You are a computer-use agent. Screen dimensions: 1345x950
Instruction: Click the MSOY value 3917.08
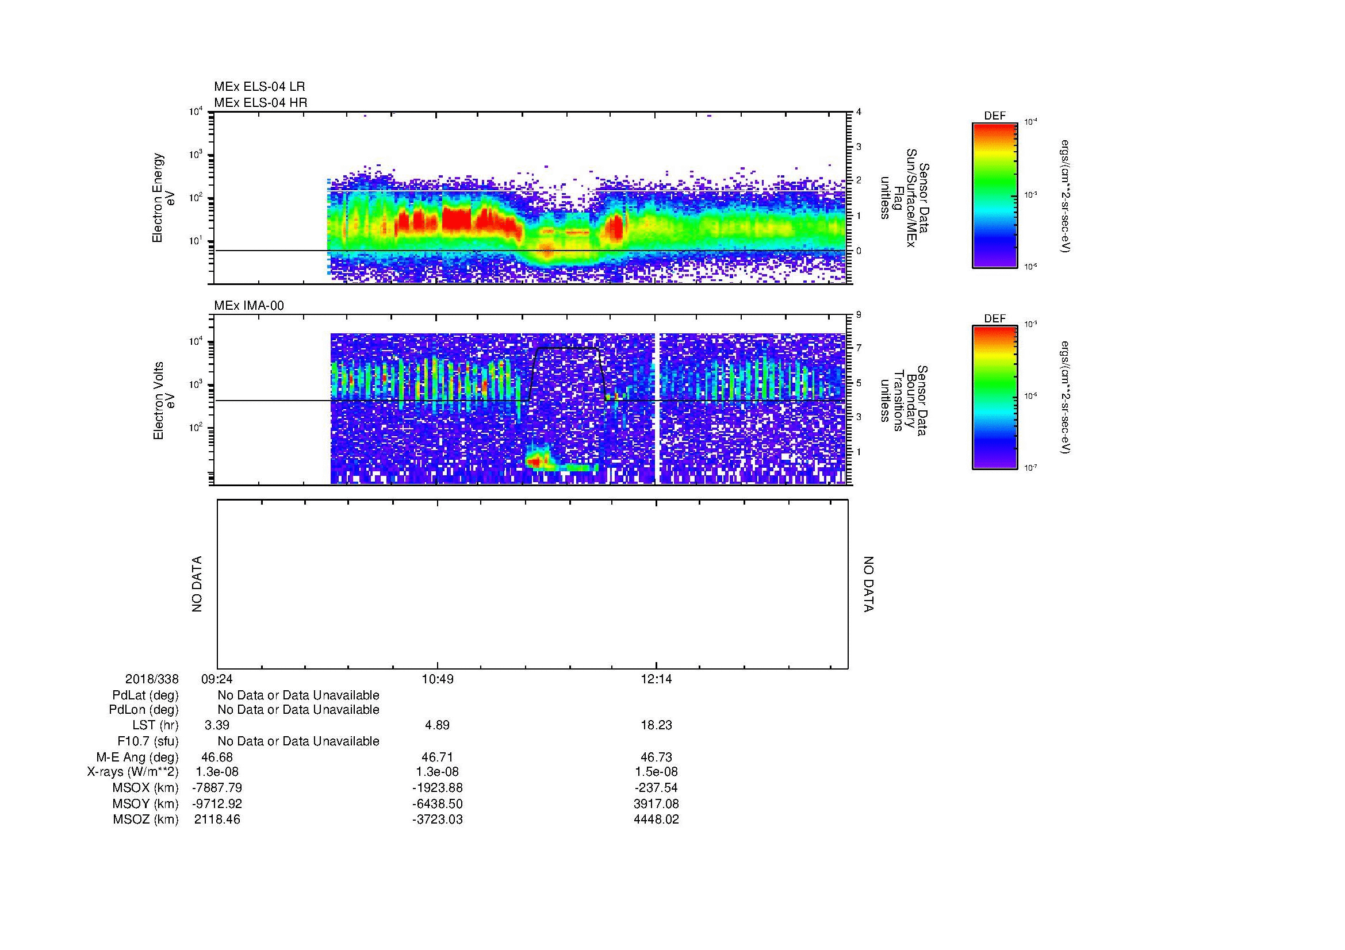coord(657,803)
